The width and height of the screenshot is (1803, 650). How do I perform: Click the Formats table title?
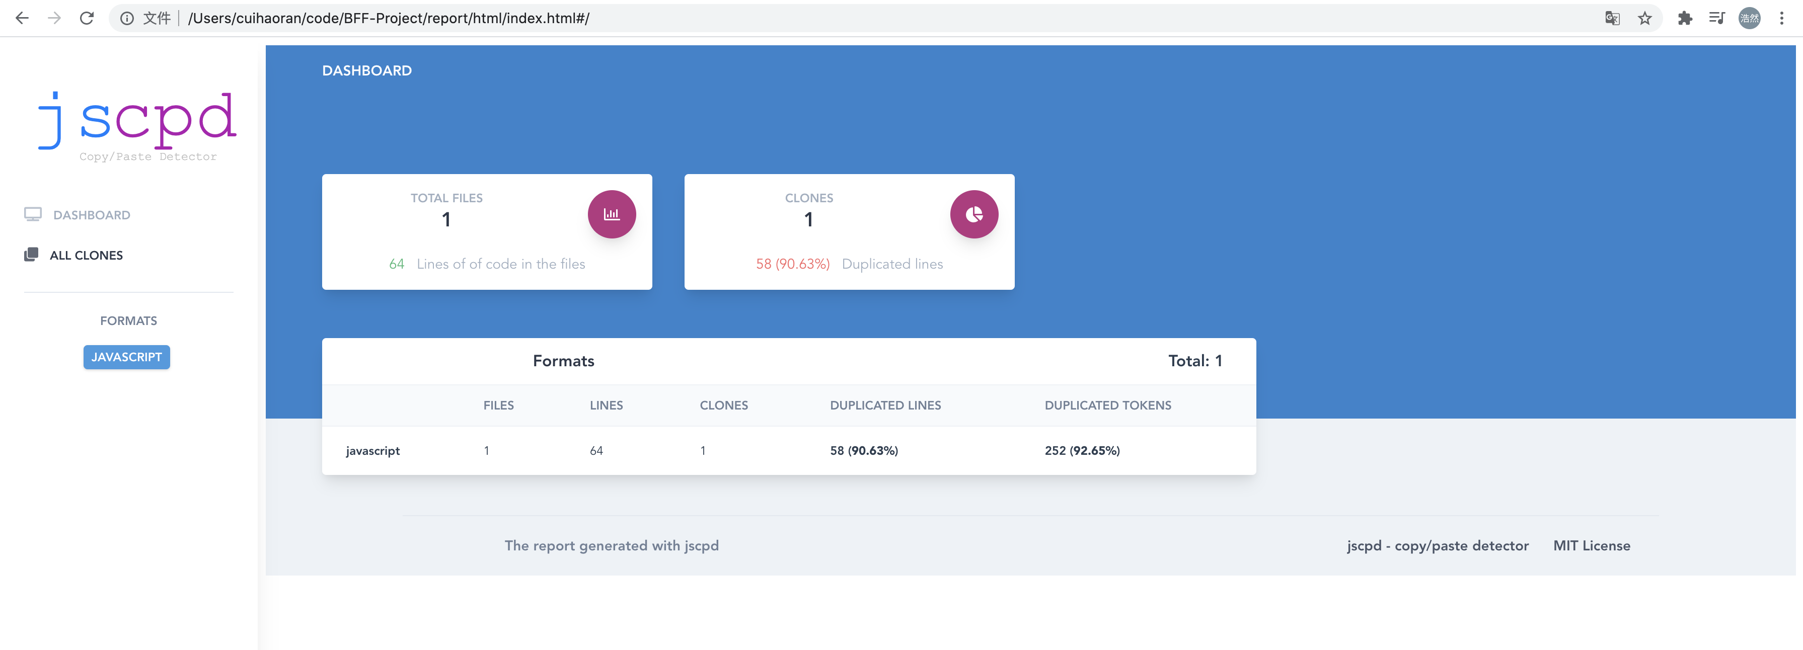563,361
